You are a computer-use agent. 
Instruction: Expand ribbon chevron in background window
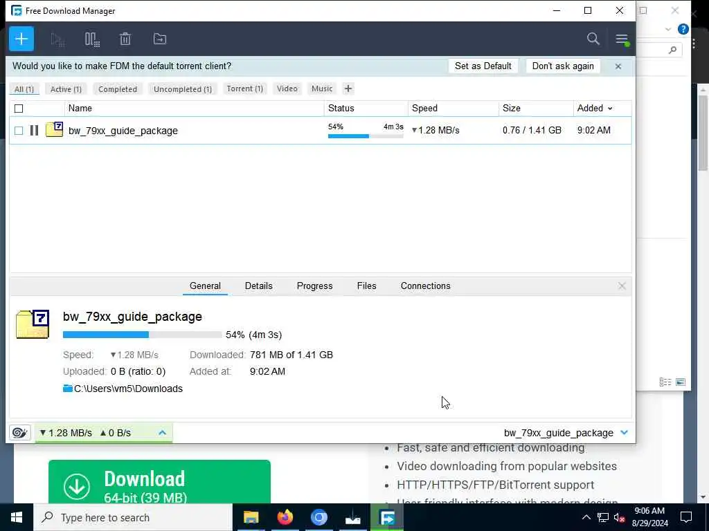coord(668,29)
